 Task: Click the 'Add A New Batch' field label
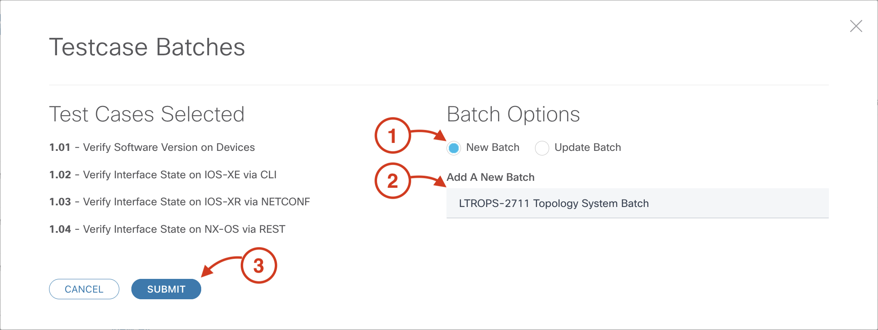491,177
